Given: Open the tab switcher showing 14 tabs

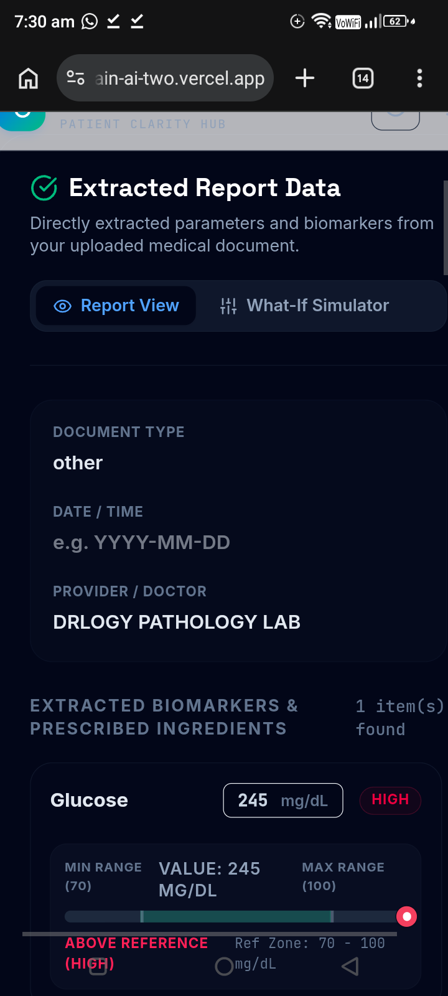Looking at the screenshot, I should (x=363, y=78).
